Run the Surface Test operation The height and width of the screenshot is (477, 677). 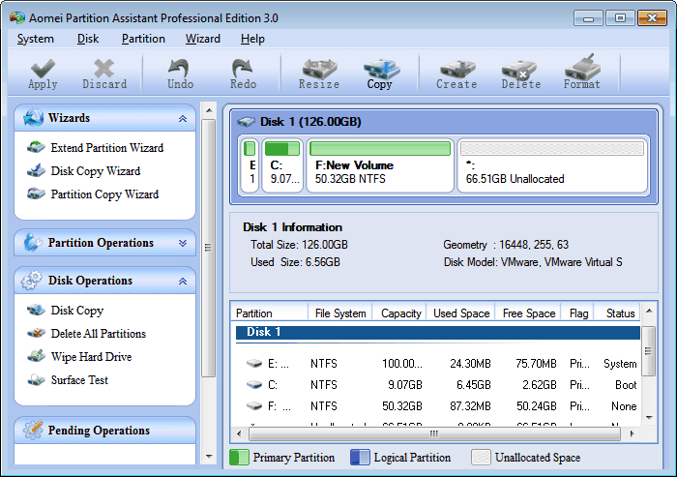(79, 380)
